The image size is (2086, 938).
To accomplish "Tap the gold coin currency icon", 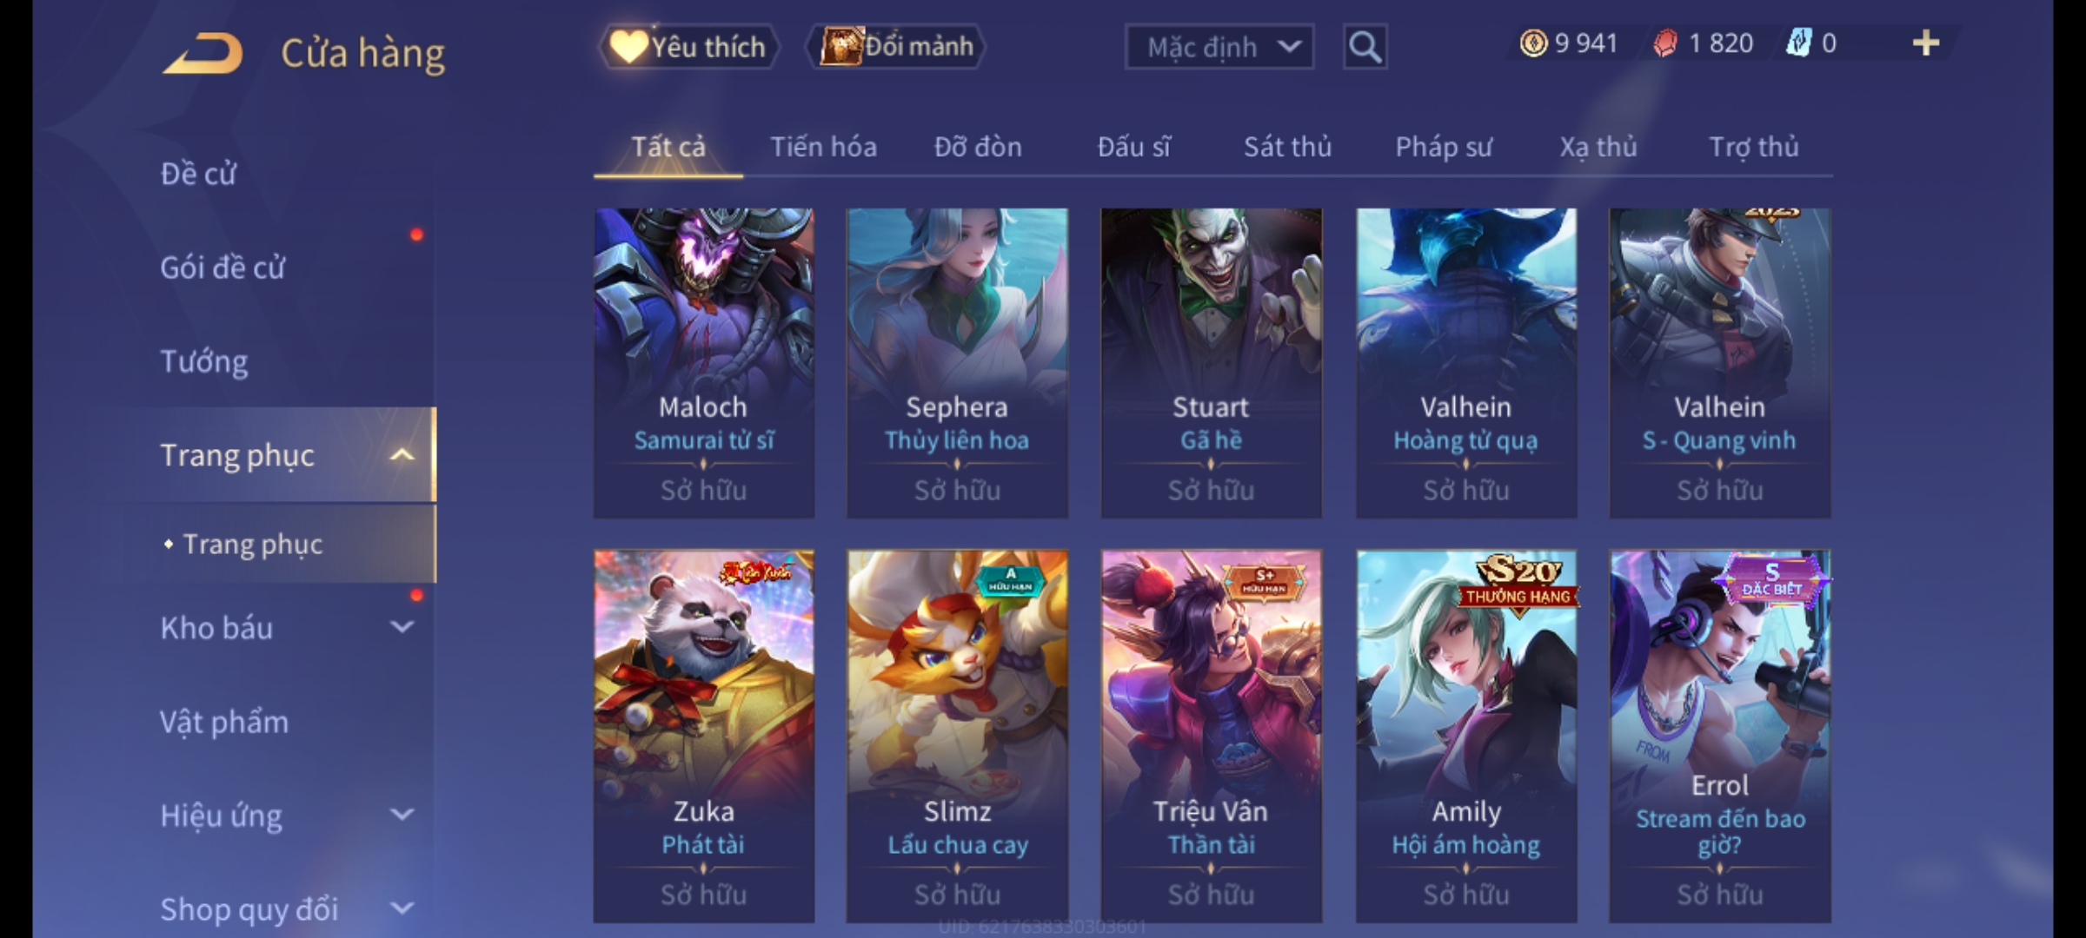I will coord(1533,43).
